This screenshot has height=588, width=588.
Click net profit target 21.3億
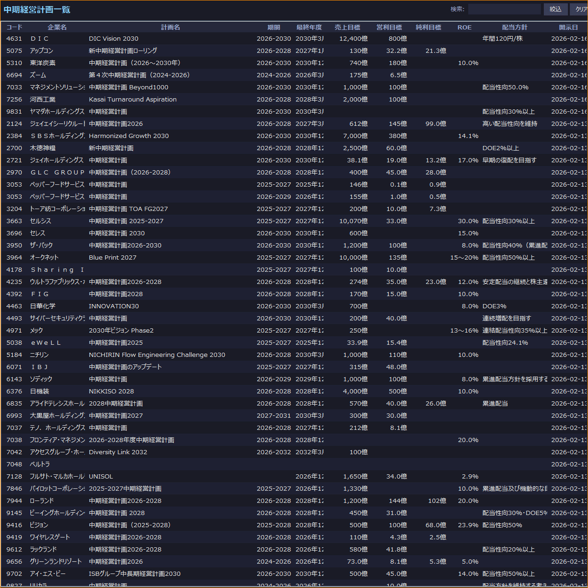436,51
